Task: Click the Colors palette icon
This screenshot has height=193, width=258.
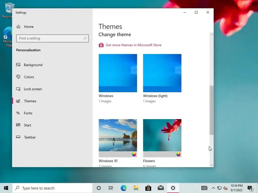Action: 18,77
